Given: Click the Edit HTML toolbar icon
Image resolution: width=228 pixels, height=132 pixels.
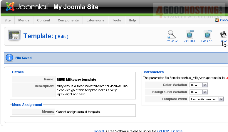Looking at the screenshot, I should [x=189, y=35].
